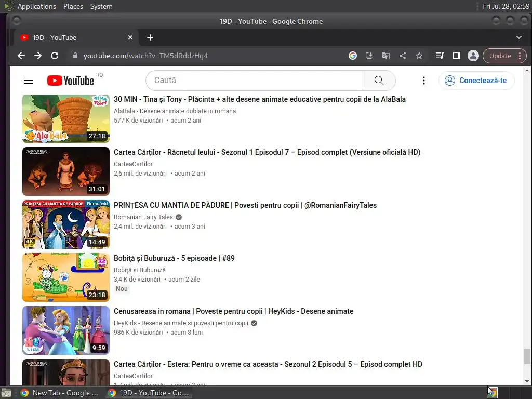This screenshot has height=399, width=532.
Task: Visit CarteaCartilor channel under Estera
Action: point(133,376)
